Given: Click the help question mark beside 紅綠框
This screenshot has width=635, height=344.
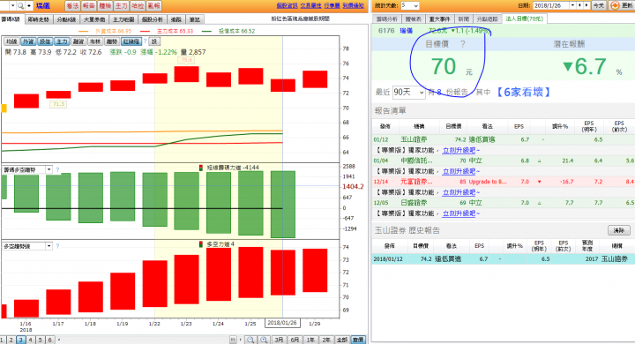Looking at the screenshot, I should point(145,41).
